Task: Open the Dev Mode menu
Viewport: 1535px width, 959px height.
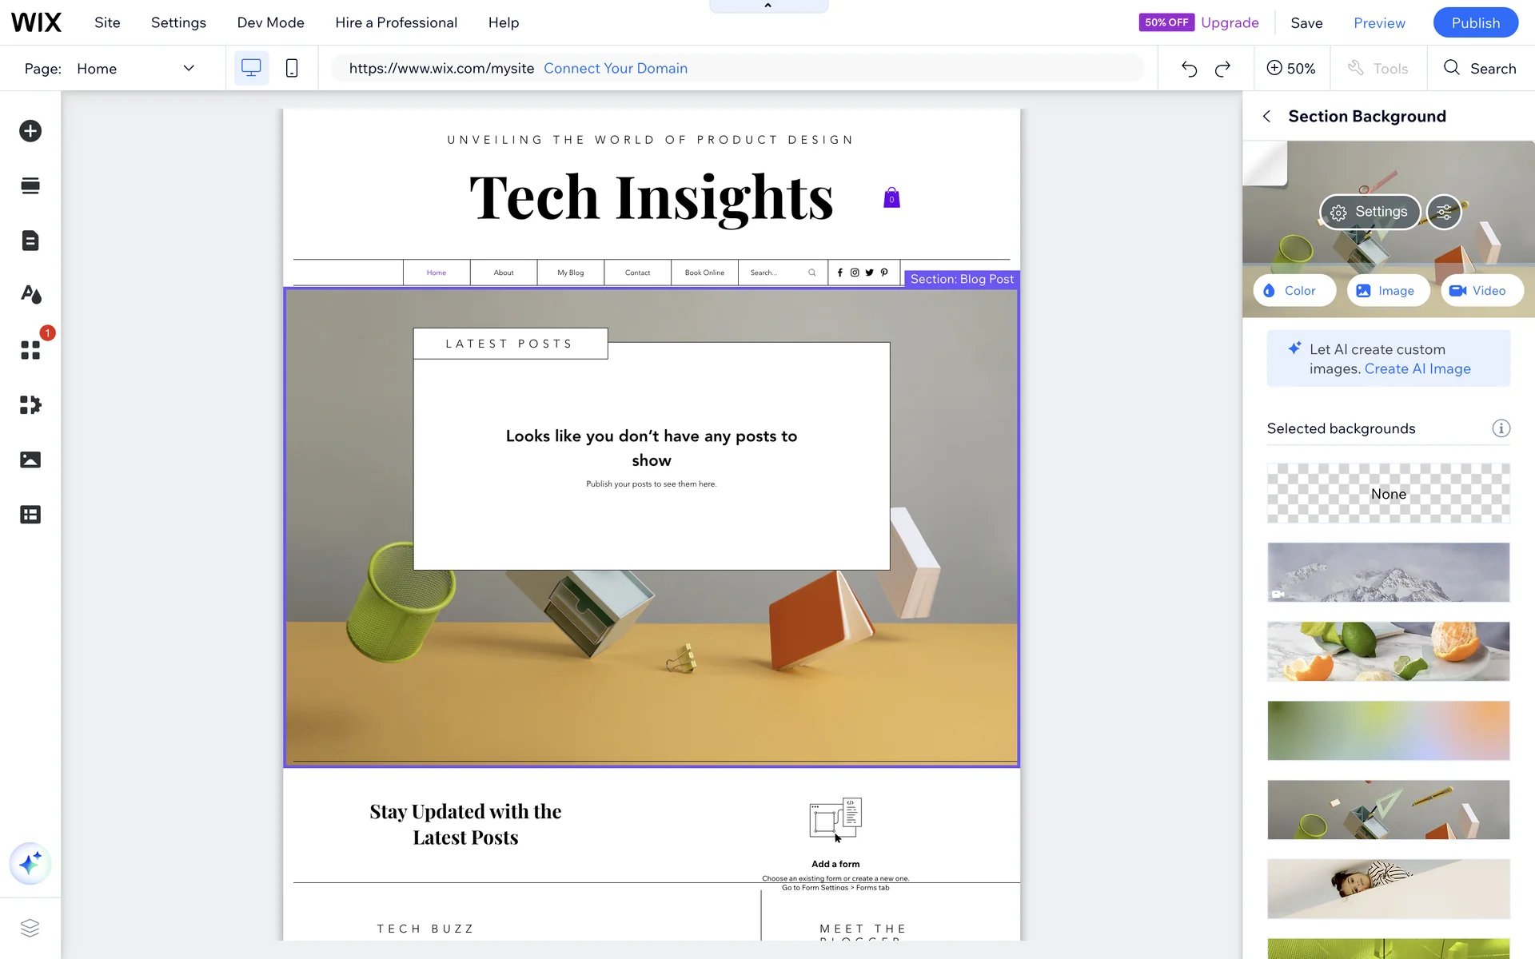Action: coord(270,22)
